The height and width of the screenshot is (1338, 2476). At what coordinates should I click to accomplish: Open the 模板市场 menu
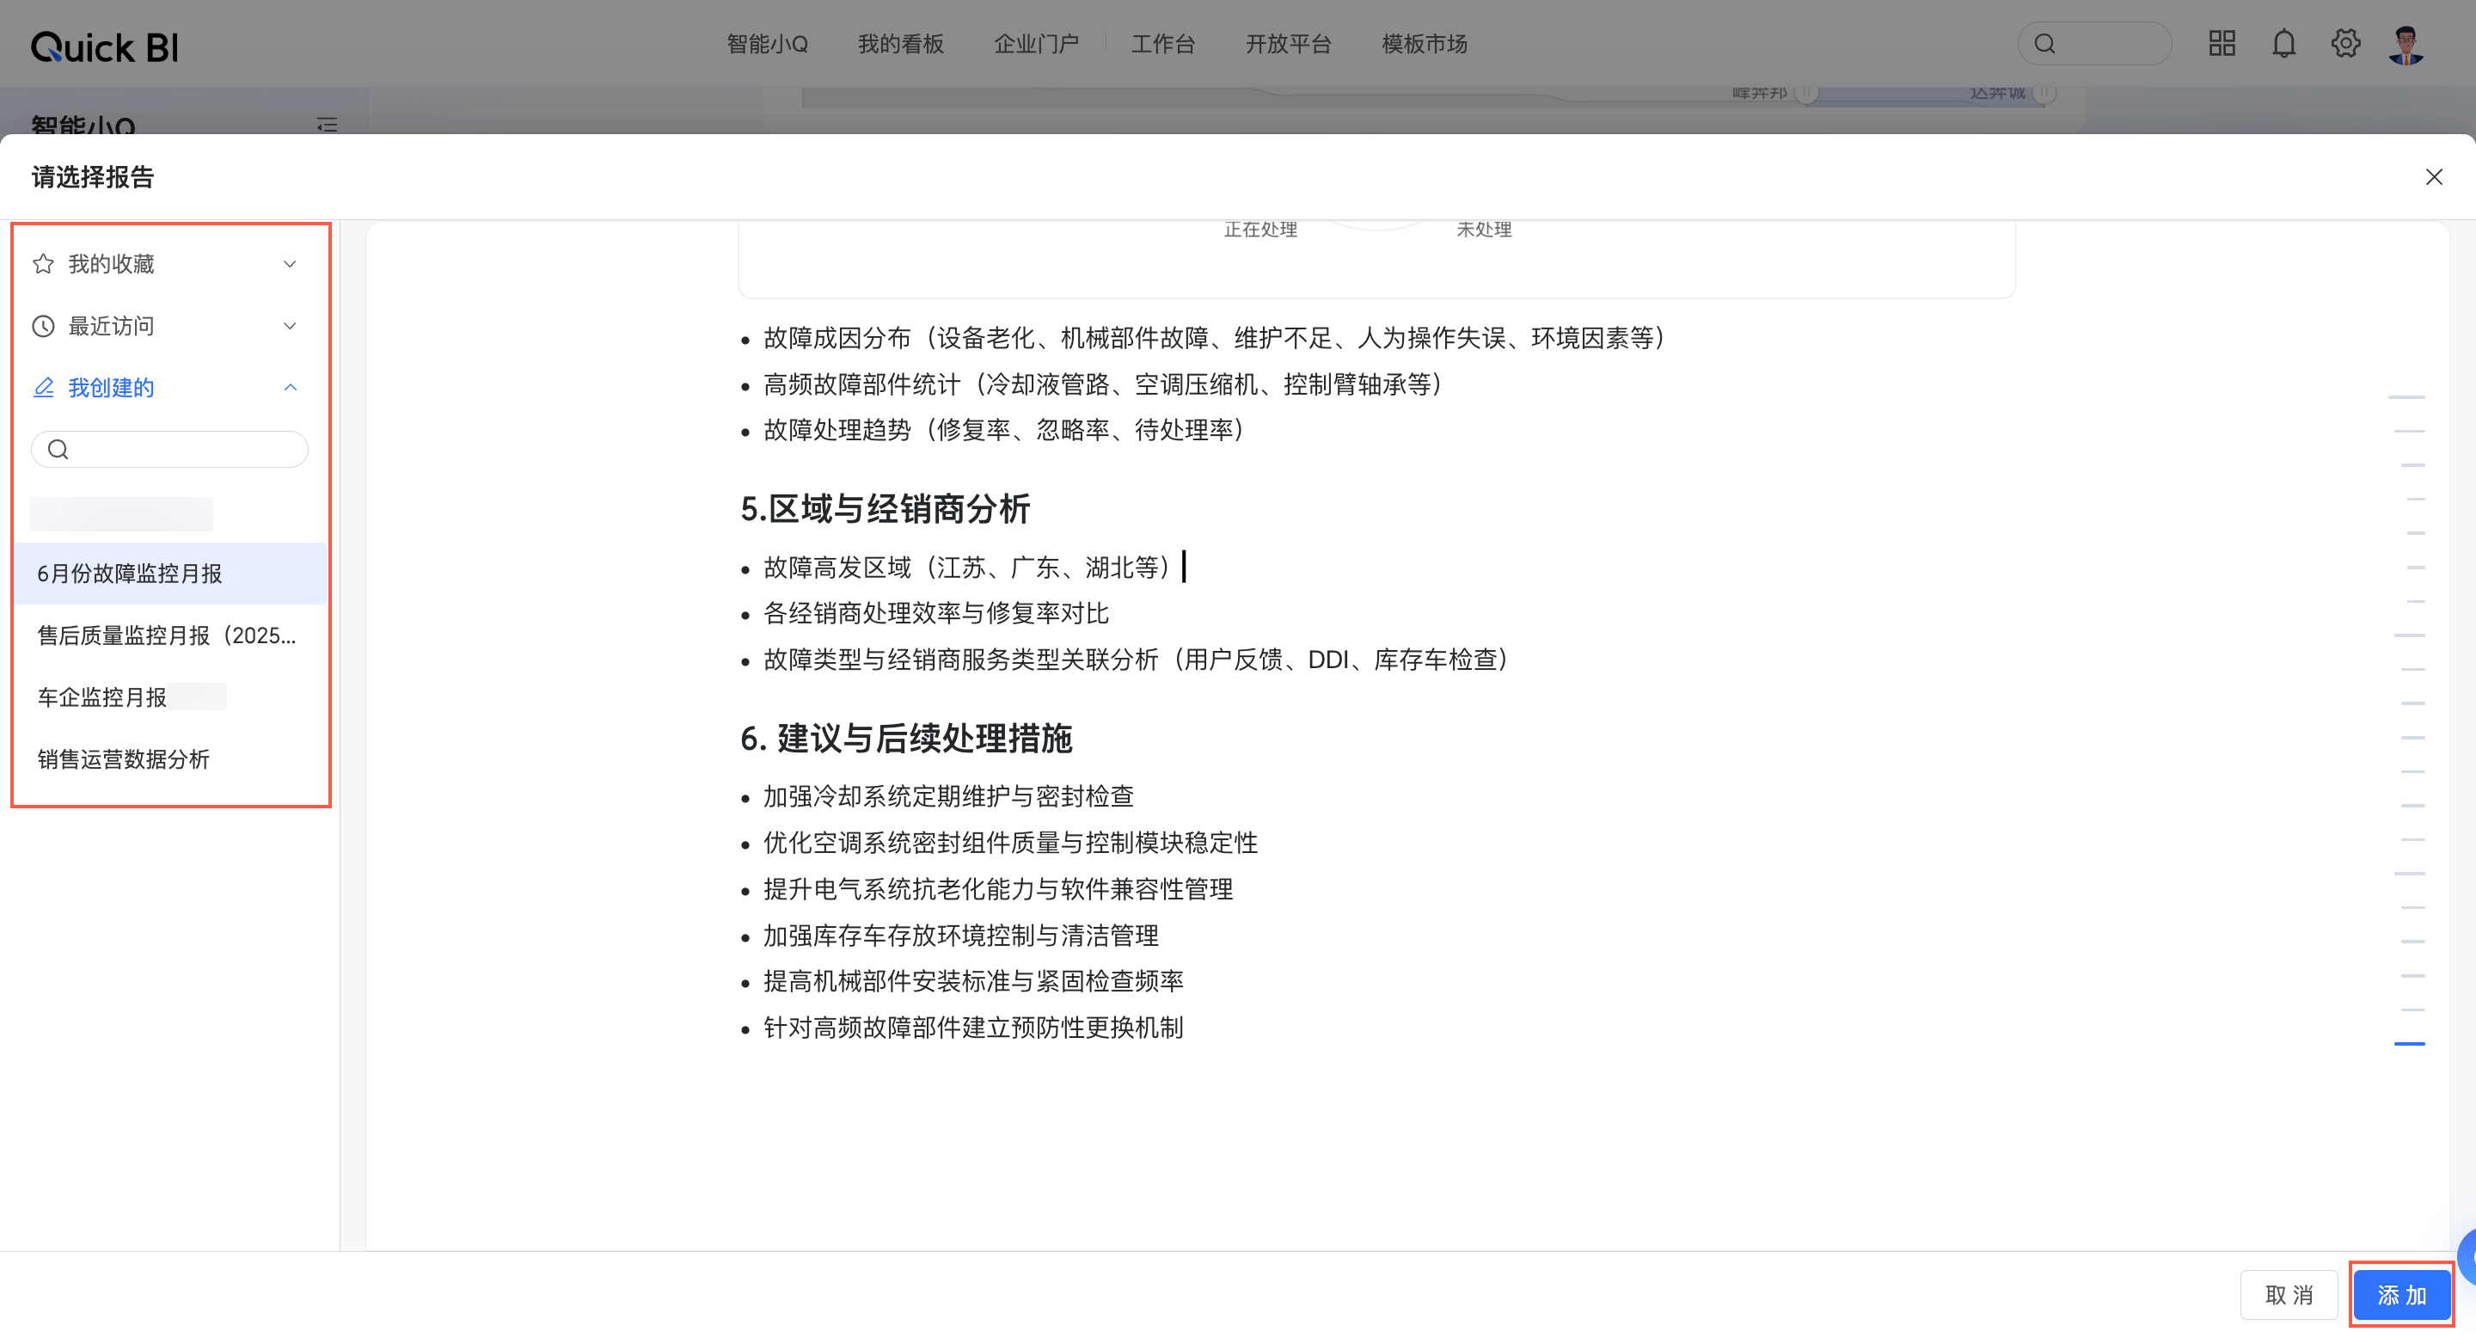pyautogui.click(x=1424, y=44)
